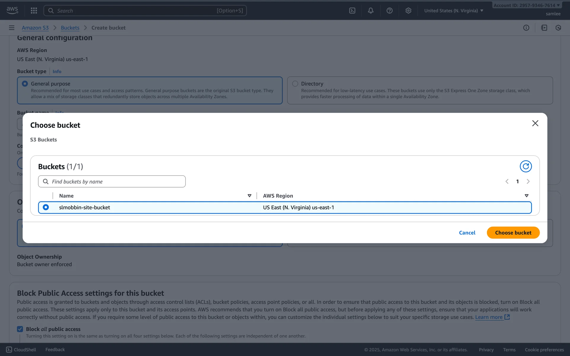This screenshot has height=356, width=570.
Task: Select the Directory bucket type
Action: point(295,84)
